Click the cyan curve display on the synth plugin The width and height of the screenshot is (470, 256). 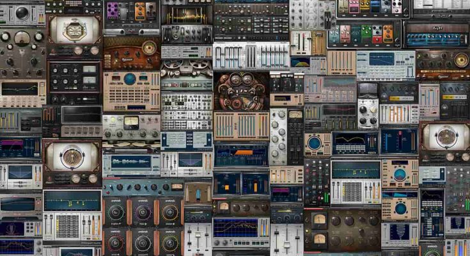[x=382, y=58]
